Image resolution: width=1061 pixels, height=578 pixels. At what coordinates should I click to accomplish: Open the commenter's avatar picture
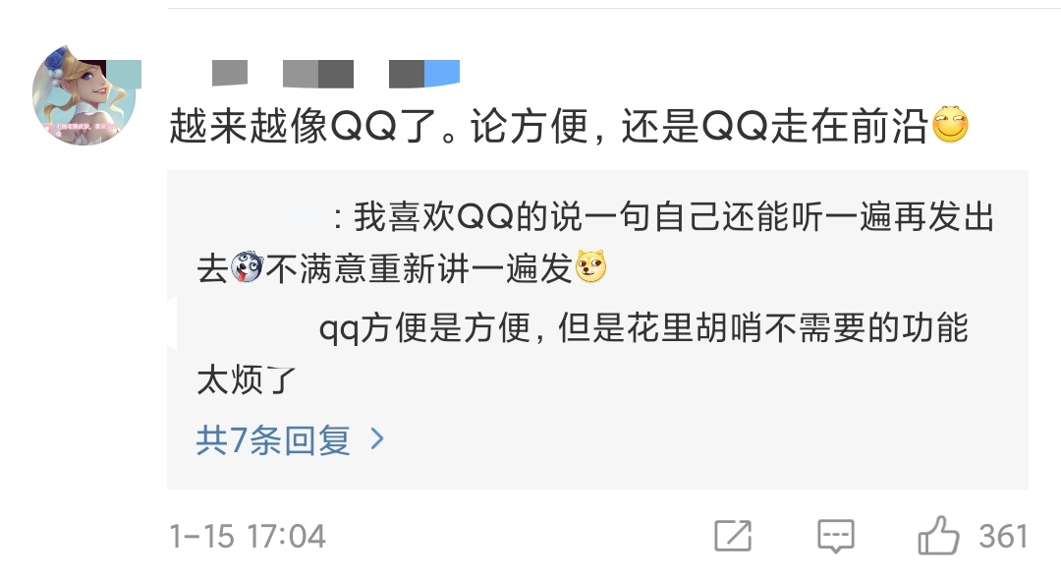click(x=84, y=94)
